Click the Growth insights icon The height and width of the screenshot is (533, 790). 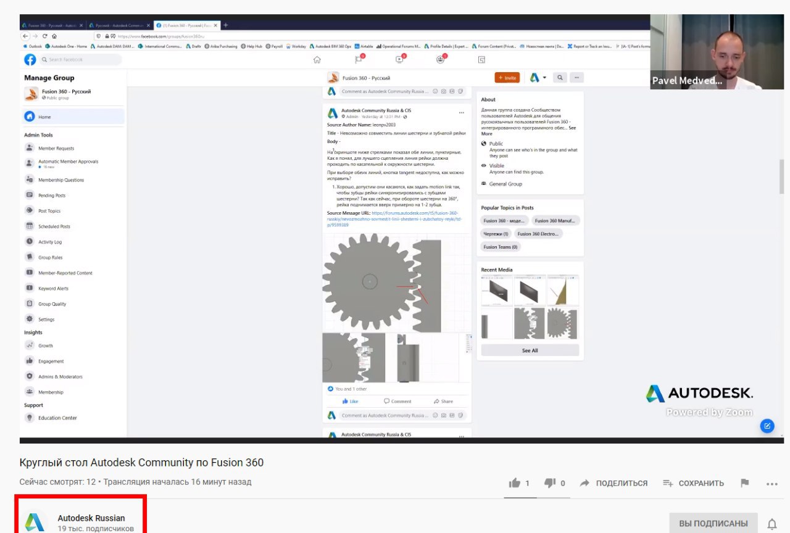tap(29, 345)
